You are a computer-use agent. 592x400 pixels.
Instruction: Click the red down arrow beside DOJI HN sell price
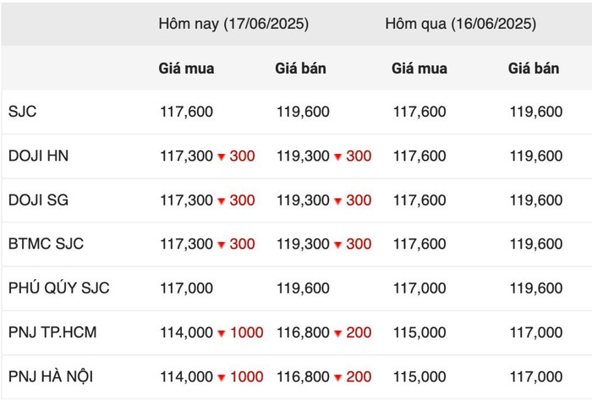point(338,156)
